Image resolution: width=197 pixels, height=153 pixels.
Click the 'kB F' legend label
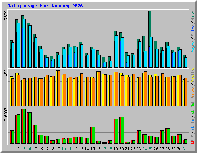tap(192, 140)
